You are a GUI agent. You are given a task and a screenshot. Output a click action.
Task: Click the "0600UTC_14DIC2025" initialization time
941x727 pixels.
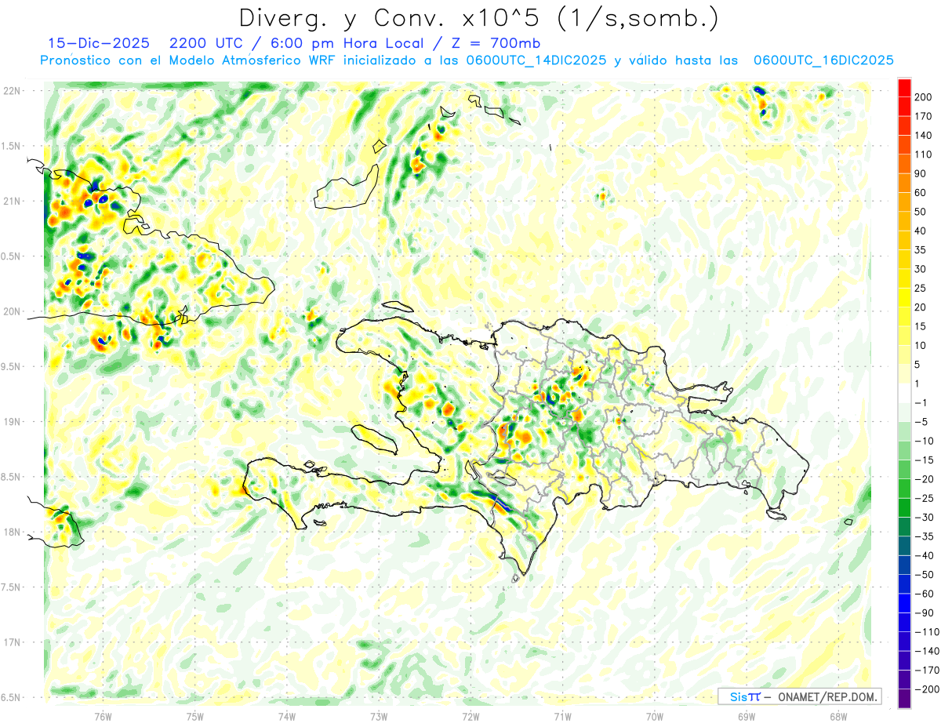[x=536, y=60]
